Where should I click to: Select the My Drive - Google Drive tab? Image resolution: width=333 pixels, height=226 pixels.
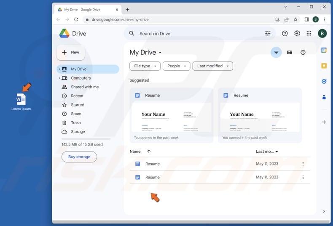88,10
